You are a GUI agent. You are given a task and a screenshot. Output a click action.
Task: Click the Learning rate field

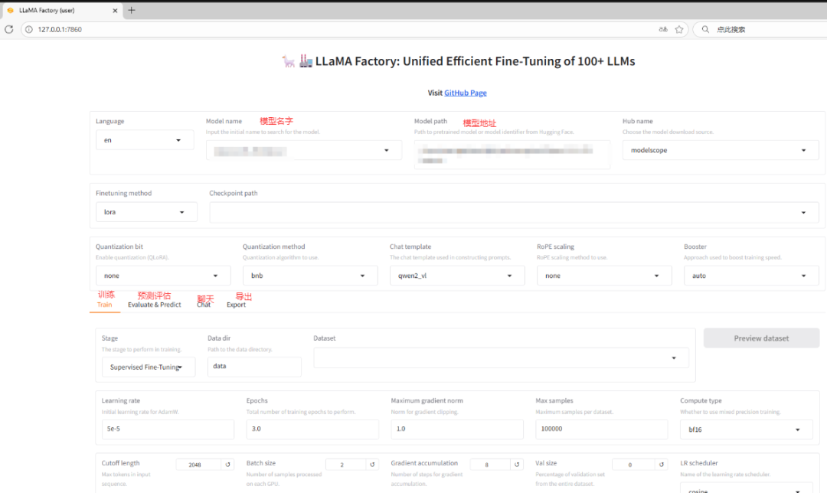[168, 429]
